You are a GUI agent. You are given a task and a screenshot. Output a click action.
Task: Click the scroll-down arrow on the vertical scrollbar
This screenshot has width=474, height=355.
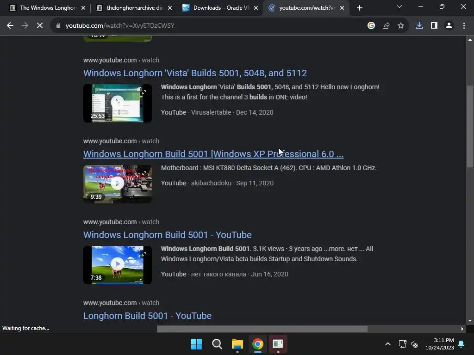[x=470, y=321]
